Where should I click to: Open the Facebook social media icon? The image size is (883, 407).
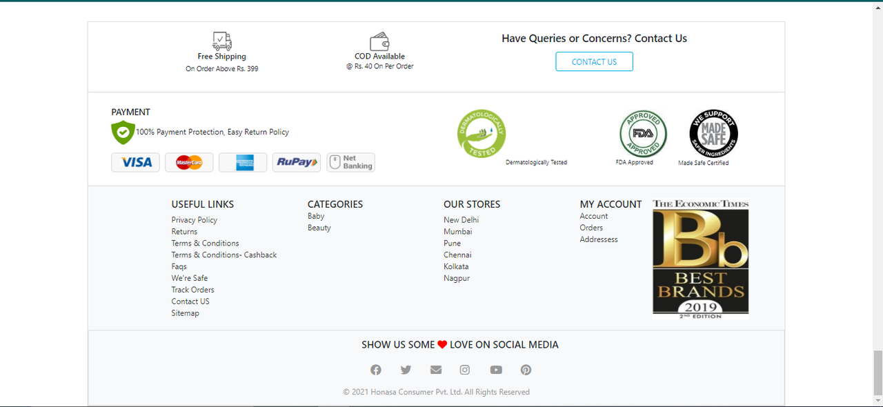coord(376,370)
